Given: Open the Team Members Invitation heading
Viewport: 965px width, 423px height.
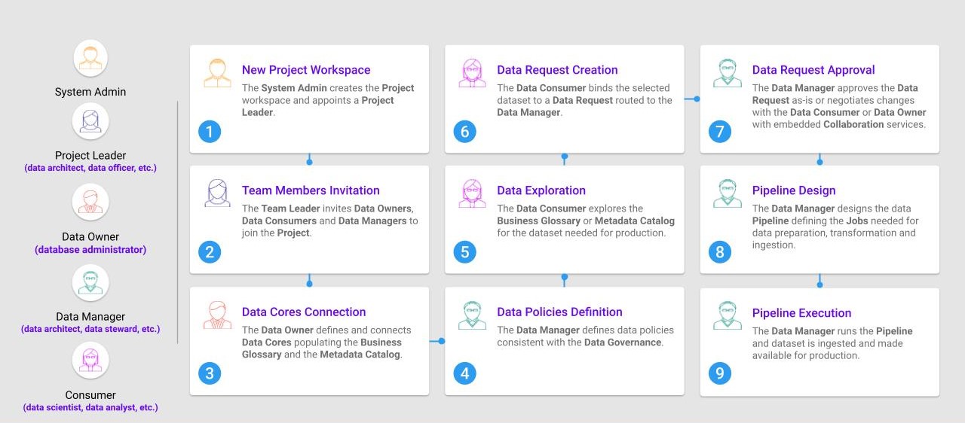Looking at the screenshot, I should [311, 190].
